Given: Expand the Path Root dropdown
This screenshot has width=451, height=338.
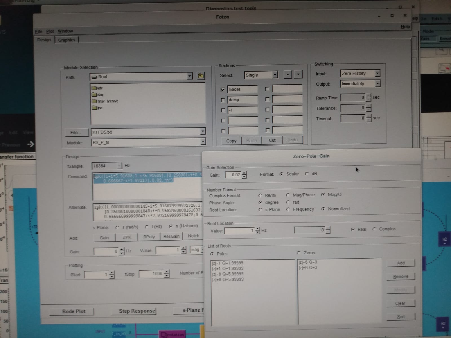Looking at the screenshot, I should (190, 76).
